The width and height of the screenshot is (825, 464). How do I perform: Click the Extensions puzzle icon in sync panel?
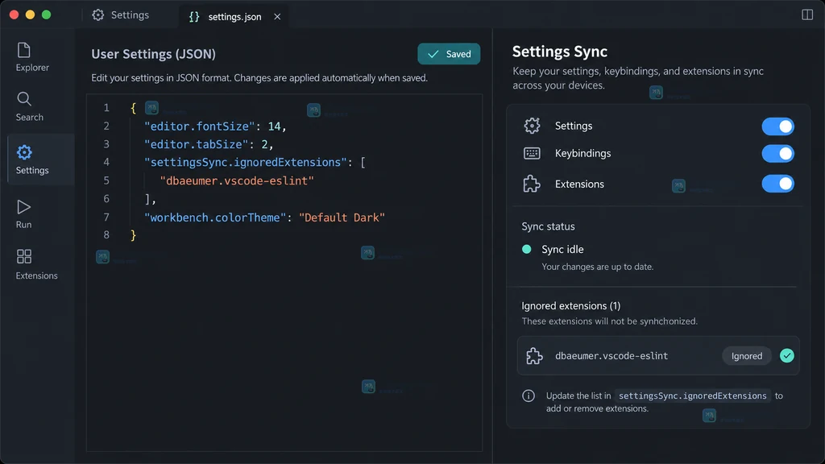tap(532, 184)
